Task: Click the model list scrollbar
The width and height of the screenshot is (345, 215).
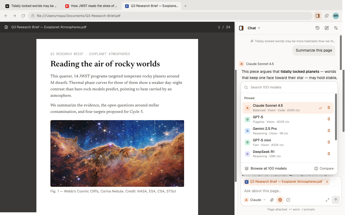Action: coord(336,117)
